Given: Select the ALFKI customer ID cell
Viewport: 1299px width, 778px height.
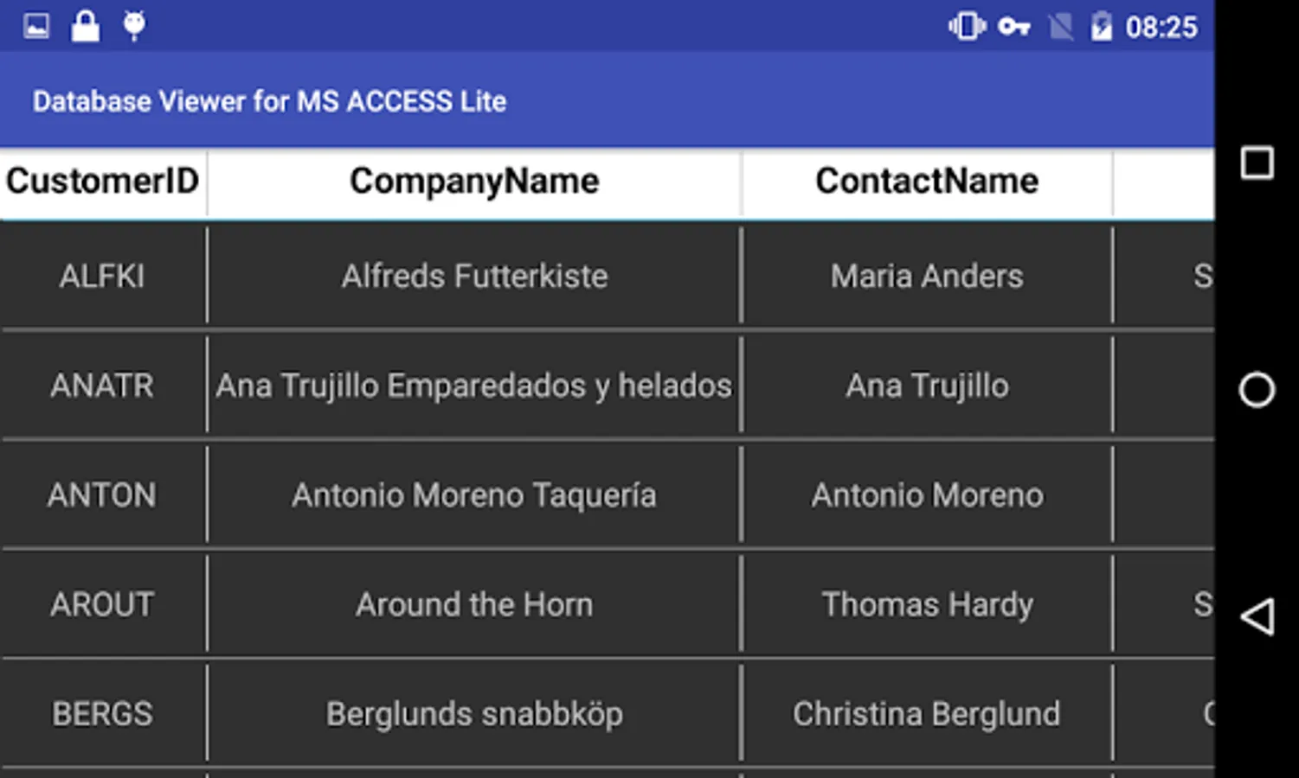Looking at the screenshot, I should pyautogui.click(x=103, y=277).
